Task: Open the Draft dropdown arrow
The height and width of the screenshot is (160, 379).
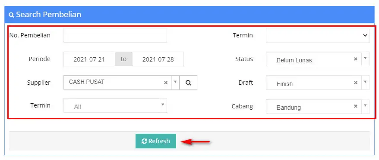Action: click(365, 83)
